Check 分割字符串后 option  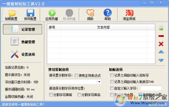coord(79,95)
